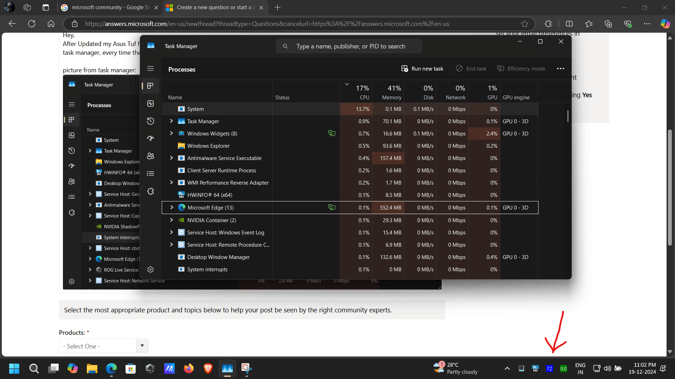This screenshot has height=379, width=675.
Task: Click Task Manager icon in taskbar
Action: click(227, 368)
